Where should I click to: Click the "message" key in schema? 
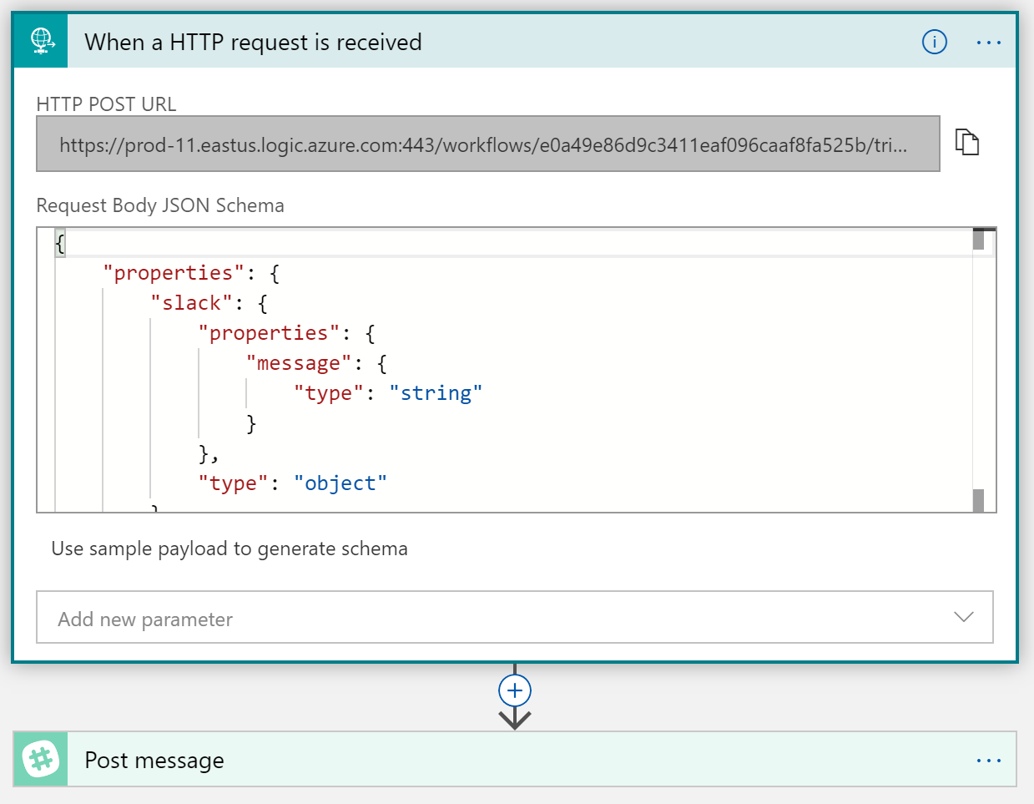click(x=300, y=363)
